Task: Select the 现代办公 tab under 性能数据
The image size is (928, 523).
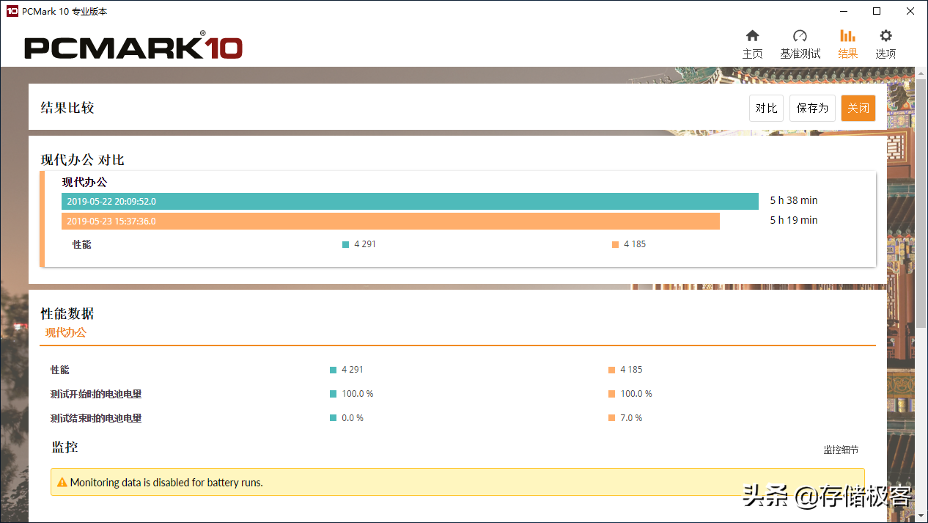Action: click(x=65, y=332)
